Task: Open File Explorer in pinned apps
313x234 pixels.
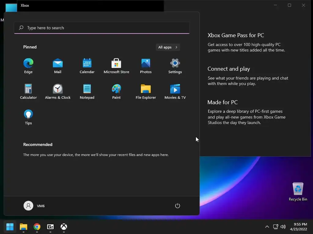Action: [x=146, y=92]
